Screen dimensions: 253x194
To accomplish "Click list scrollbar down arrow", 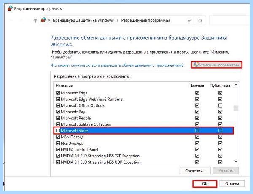I will 236,161.
